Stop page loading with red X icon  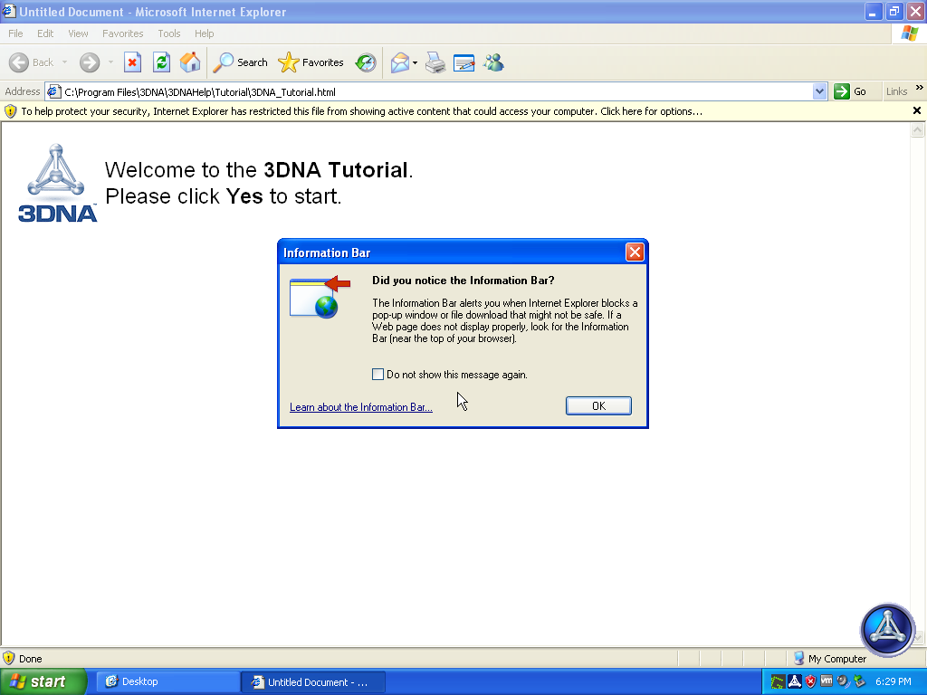(132, 62)
